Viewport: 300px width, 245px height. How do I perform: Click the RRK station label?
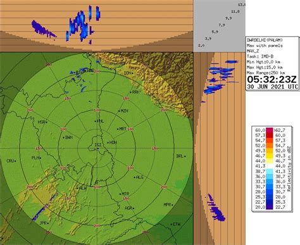tap(136, 92)
